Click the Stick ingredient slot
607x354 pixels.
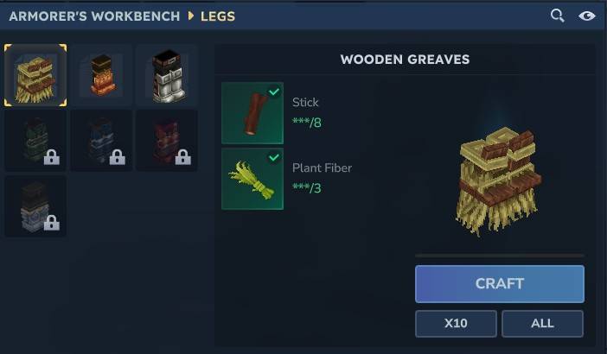[x=252, y=113]
